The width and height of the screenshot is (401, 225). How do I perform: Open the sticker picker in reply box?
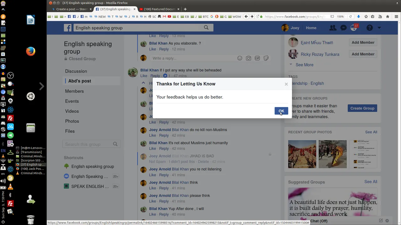point(266,58)
